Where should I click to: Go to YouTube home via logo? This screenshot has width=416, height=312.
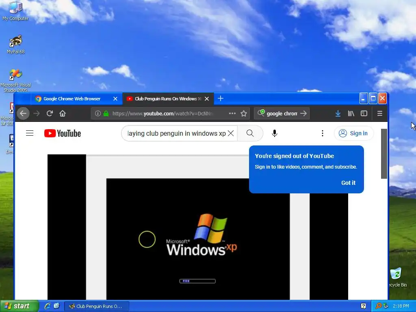(x=63, y=133)
